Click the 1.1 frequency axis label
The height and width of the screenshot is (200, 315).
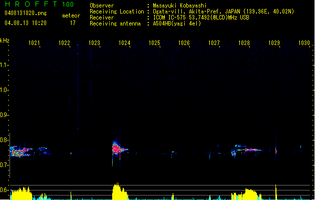coord(4,65)
